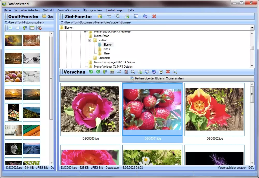Click the rename icon in Vorschau toolbar
Screen dimensions: 259x178
pos(119,72)
